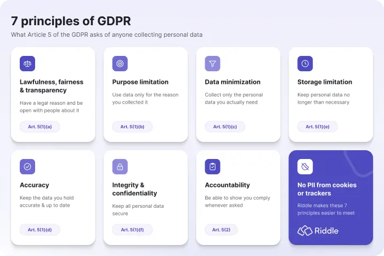
Task: Click the Riddle logo
Action: coord(318,231)
